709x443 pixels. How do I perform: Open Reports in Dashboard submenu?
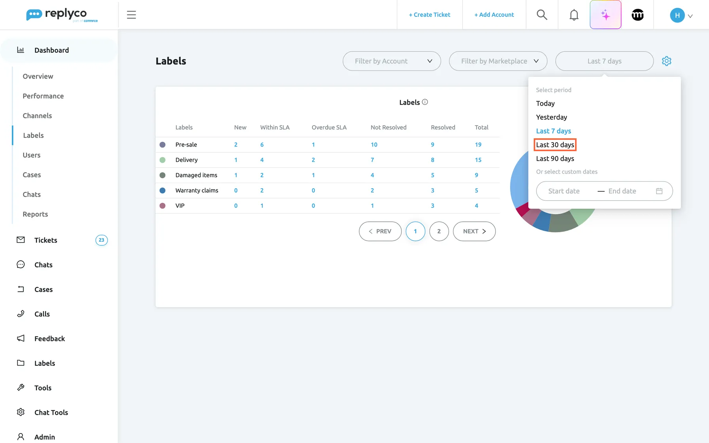click(35, 214)
